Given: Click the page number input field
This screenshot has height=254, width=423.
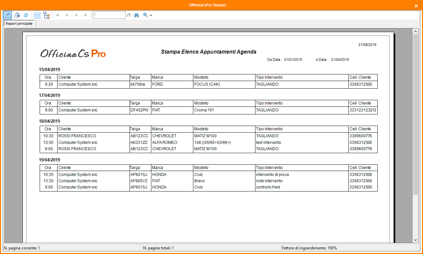Looking at the screenshot, I should pos(109,15).
